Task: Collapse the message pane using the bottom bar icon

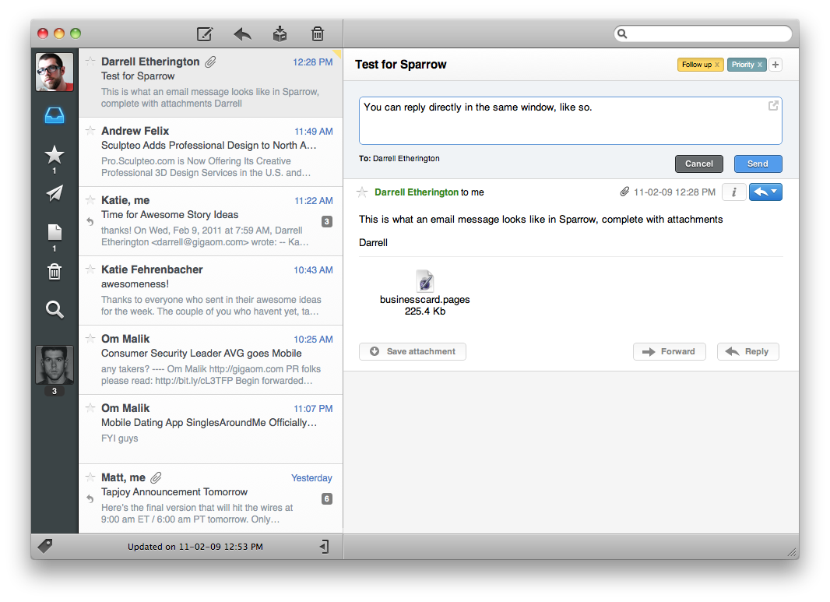Action: (x=325, y=547)
